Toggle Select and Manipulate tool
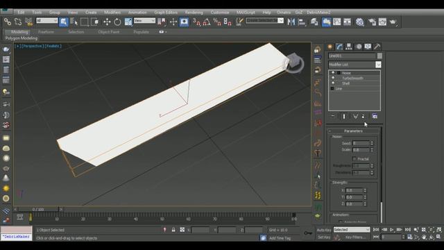Viewport: 444px width, 250px height. point(173,22)
